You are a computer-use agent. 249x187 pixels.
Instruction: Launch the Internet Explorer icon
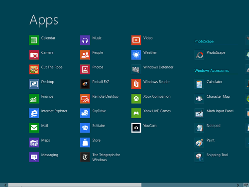(x=34, y=113)
